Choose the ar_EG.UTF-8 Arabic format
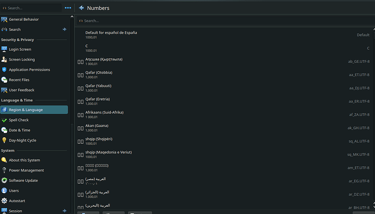 (x=224, y=181)
